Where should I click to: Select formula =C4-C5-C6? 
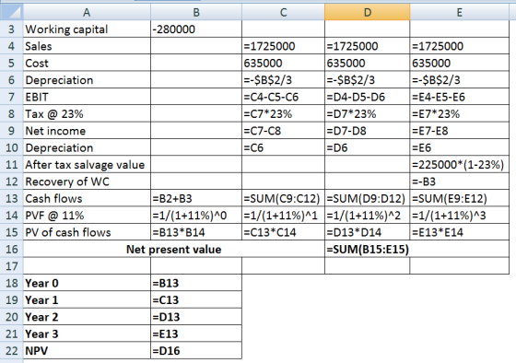pyautogui.click(x=284, y=97)
